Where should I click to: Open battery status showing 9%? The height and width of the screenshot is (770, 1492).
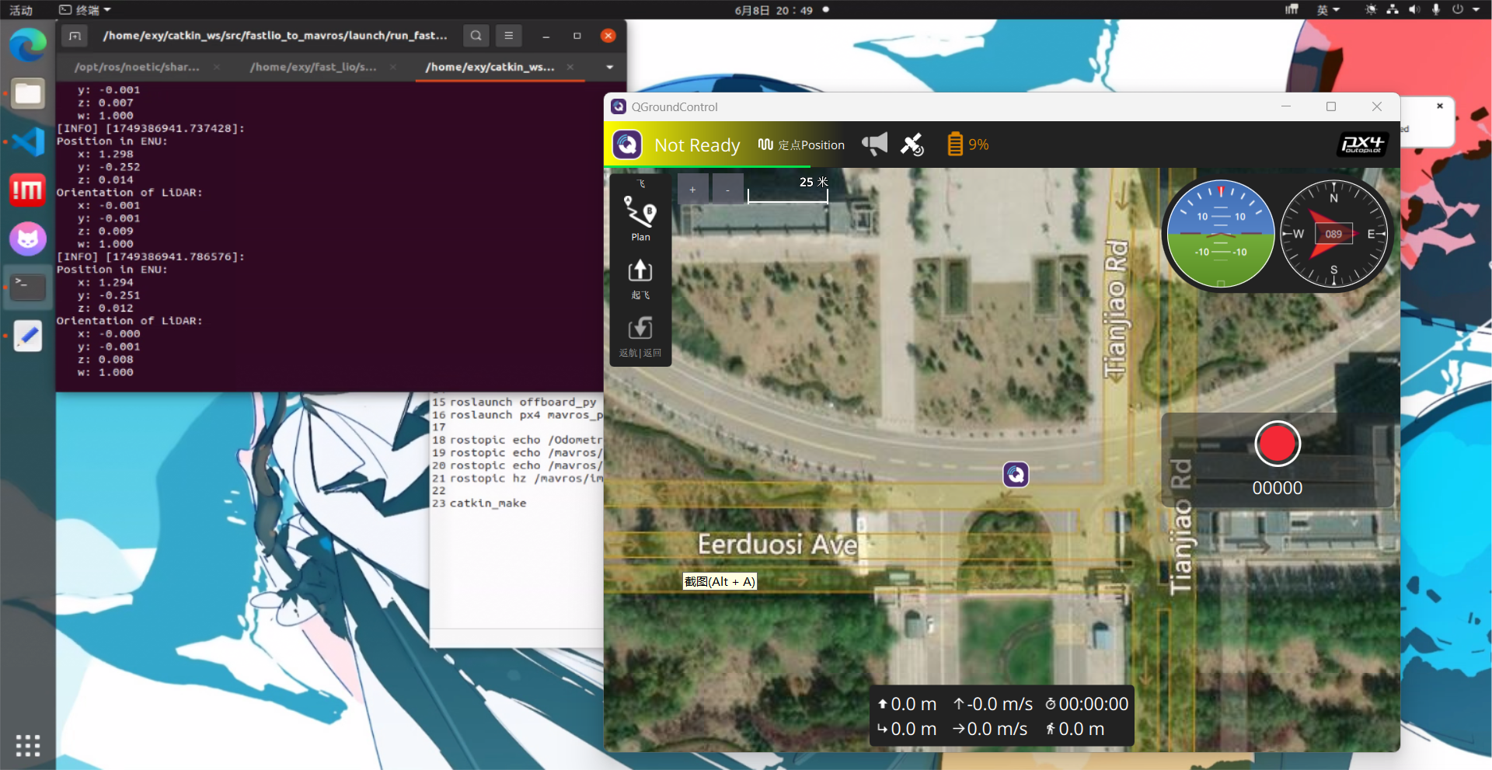pyautogui.click(x=968, y=145)
